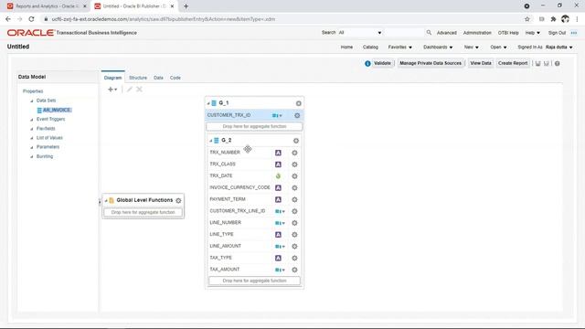
Task: Click the delete X icon in diagram toolbar
Action: (139, 90)
